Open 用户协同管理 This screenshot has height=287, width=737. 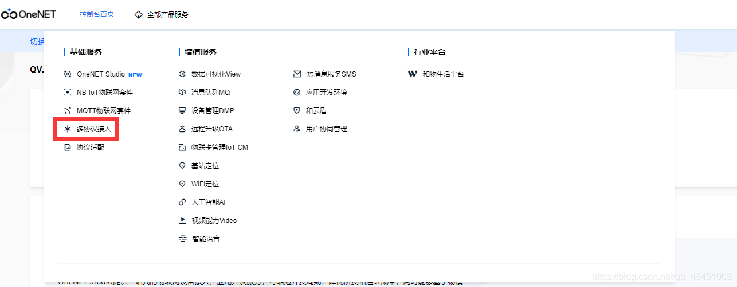point(327,129)
